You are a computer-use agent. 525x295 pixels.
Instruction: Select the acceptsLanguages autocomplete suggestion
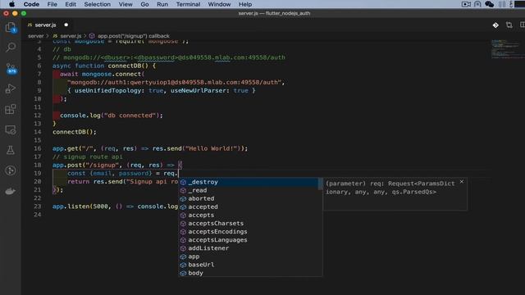point(250,240)
